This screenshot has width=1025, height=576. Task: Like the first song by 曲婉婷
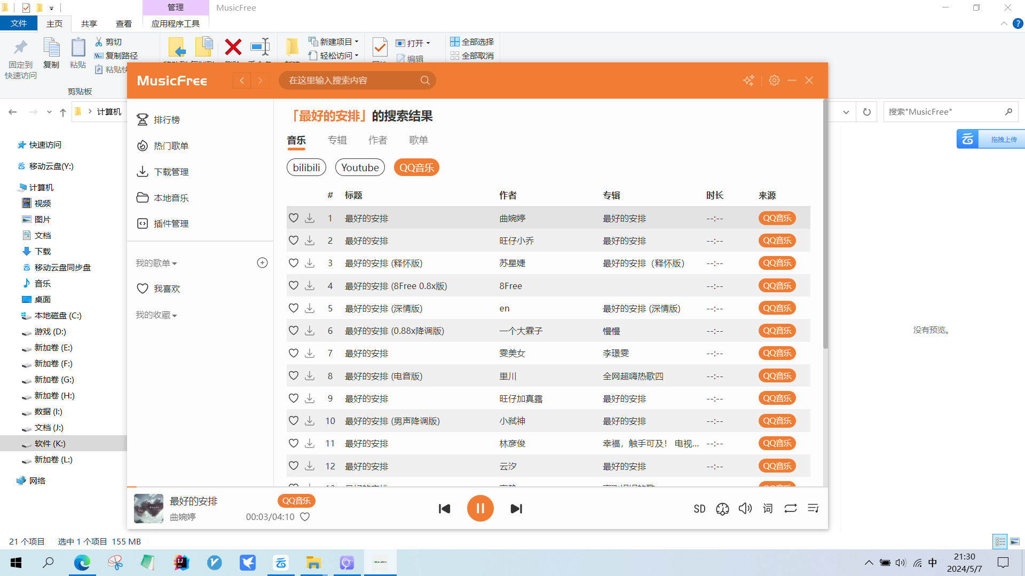pos(294,218)
